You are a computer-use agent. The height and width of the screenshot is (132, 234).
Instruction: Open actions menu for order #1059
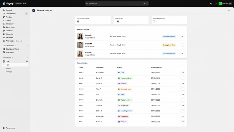pyautogui.click(x=183, y=94)
